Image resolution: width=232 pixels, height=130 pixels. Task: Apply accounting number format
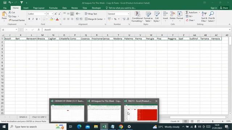click(109, 19)
